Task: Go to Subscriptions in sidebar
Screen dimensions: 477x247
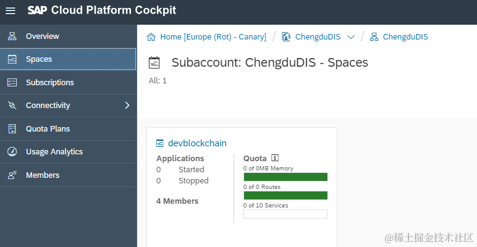Action: pos(68,82)
